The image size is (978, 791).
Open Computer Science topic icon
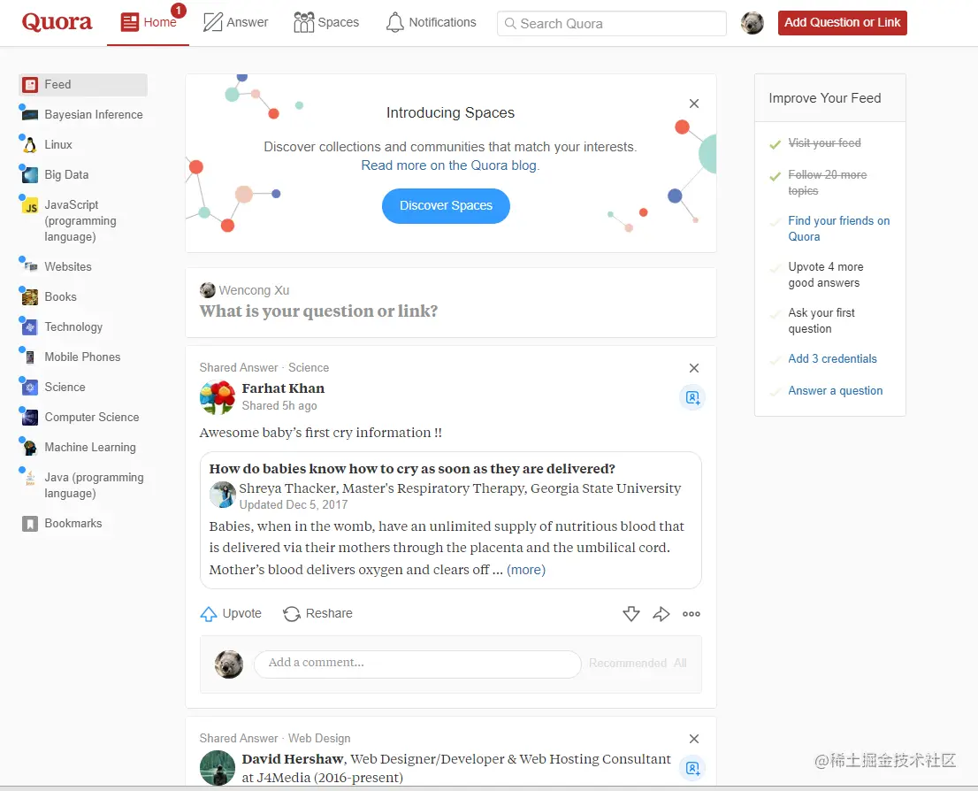coord(29,417)
